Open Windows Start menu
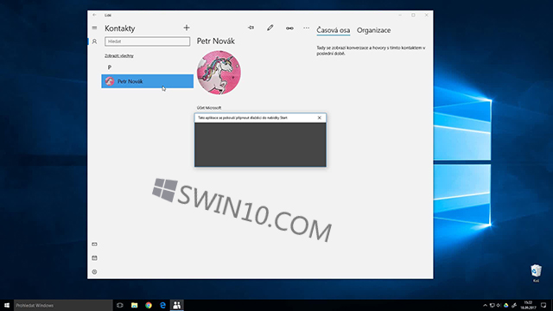The width and height of the screenshot is (553, 311). (x=7, y=305)
